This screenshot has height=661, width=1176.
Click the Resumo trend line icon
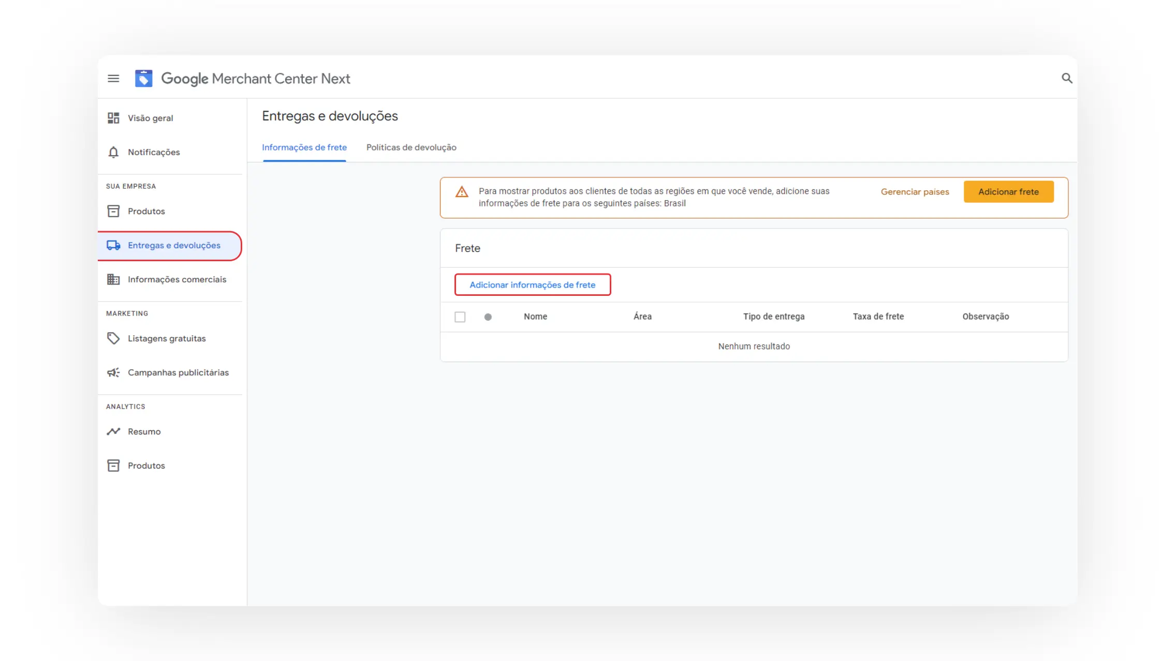pos(113,431)
